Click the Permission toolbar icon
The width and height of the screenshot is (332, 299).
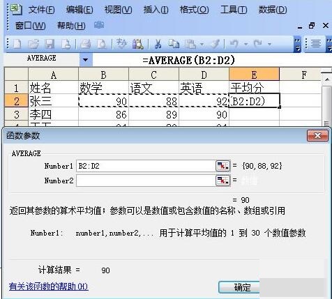pos(66,44)
